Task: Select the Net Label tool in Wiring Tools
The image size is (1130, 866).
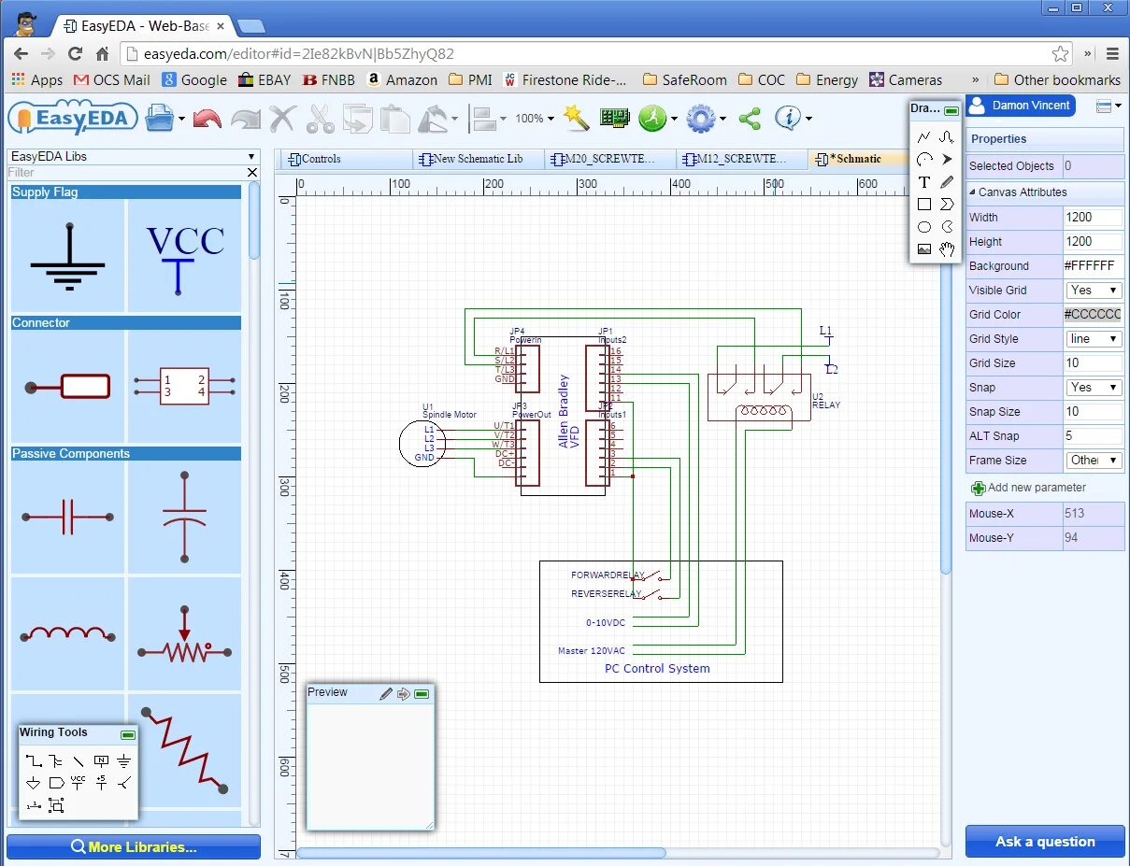Action: pos(101,760)
